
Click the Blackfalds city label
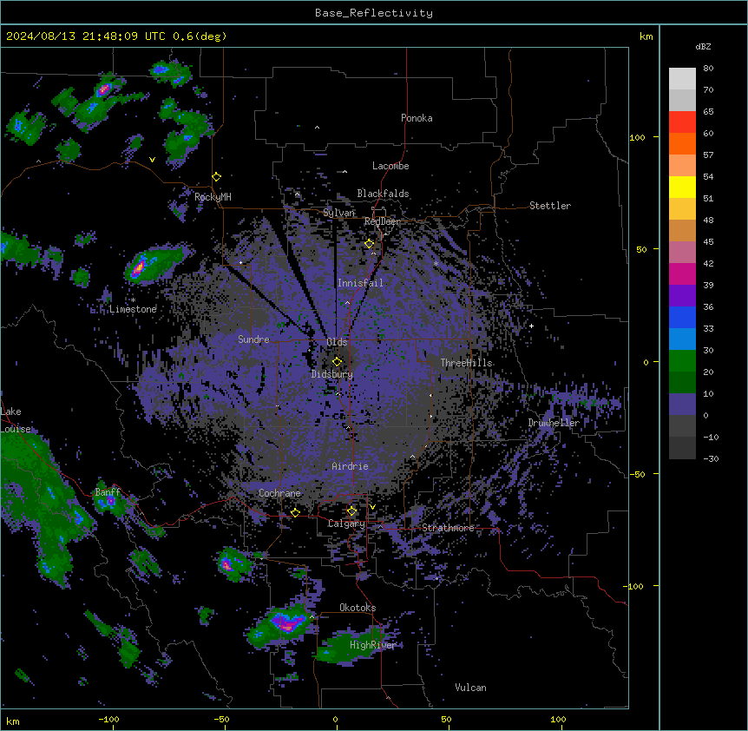pos(383,194)
